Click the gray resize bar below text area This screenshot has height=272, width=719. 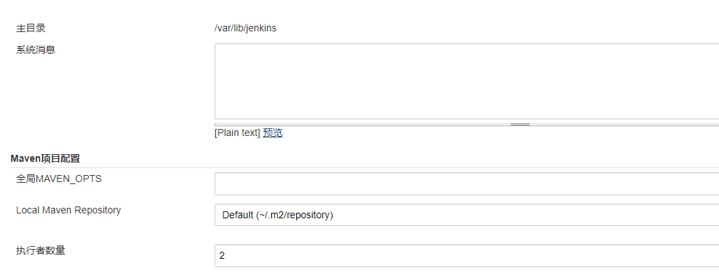coord(467,124)
